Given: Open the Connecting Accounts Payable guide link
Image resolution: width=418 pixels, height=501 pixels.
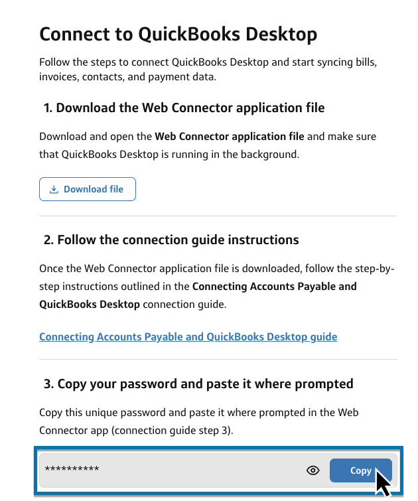Looking at the screenshot, I should [188, 336].
